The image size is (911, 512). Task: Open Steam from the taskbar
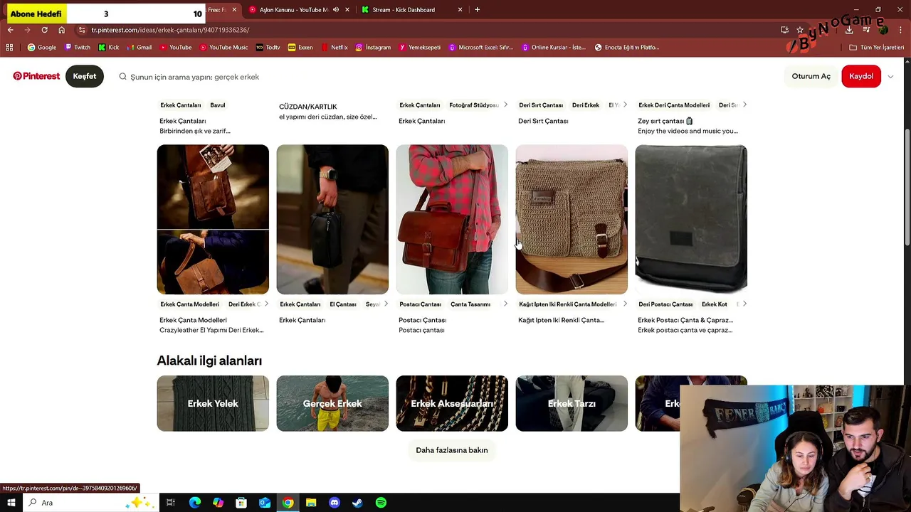tap(357, 503)
